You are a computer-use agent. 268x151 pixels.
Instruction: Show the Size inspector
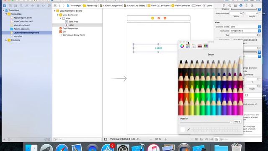click(x=247, y=5)
